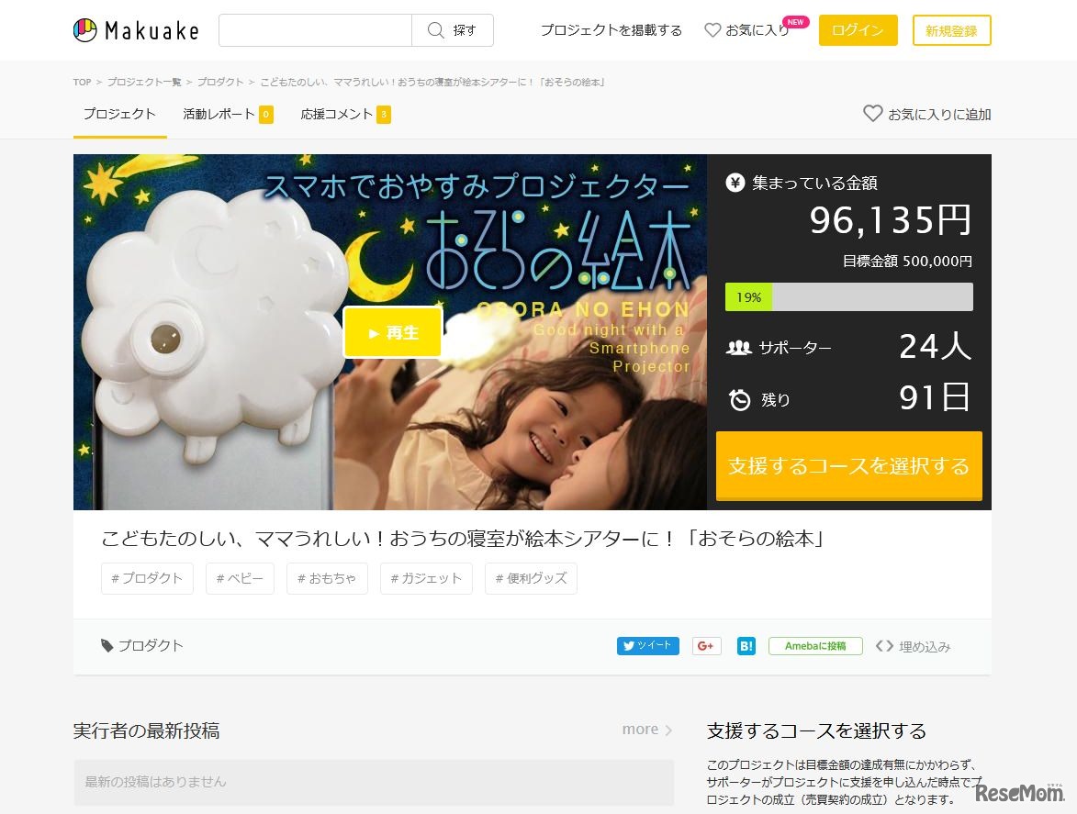Click 支援するコースを選択する section heading

coord(816,731)
